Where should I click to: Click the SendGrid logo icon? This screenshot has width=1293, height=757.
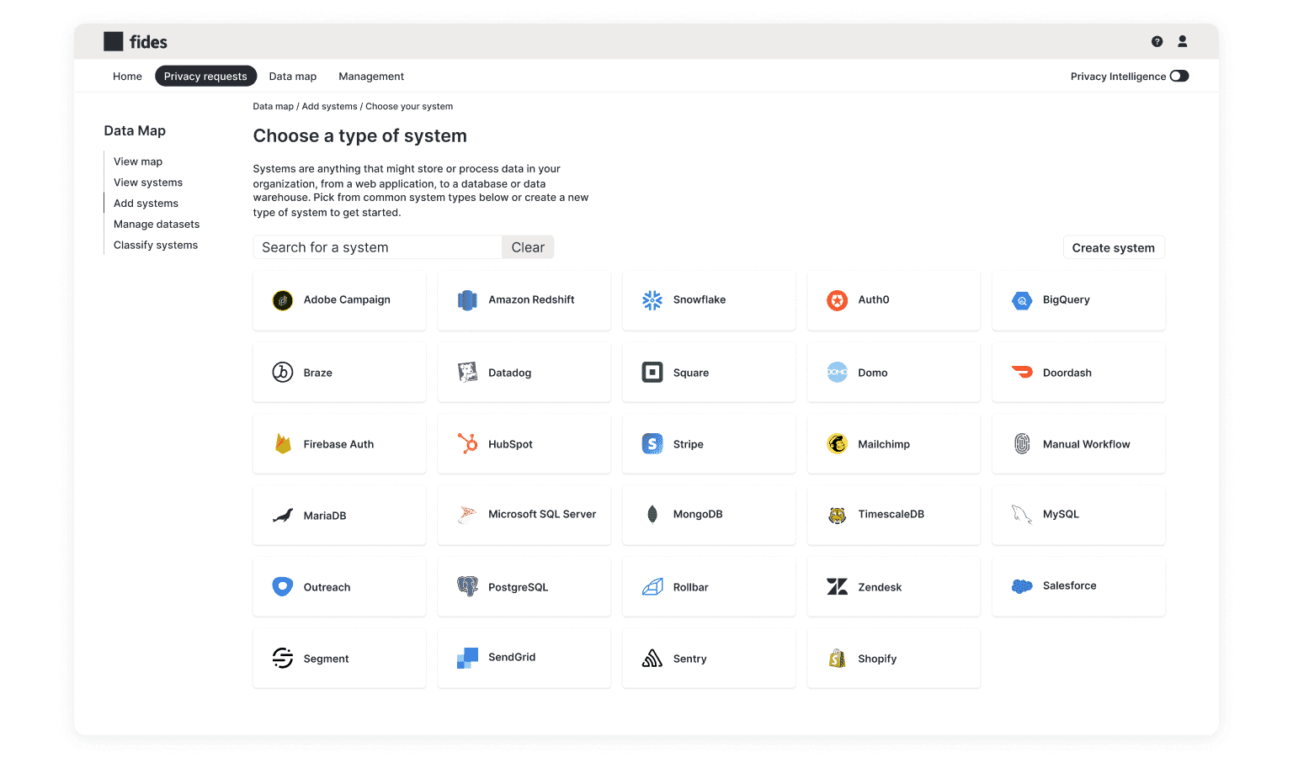click(467, 658)
